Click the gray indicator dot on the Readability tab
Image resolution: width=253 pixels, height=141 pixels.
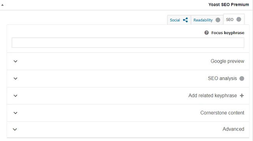coord(218,20)
